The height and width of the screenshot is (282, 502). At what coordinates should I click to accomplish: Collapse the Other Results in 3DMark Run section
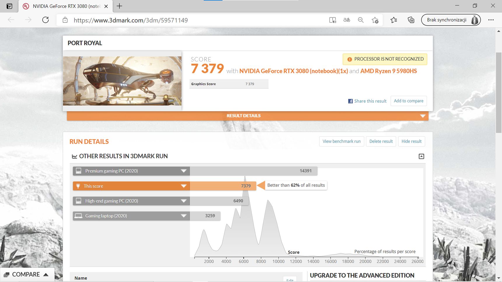coord(421,156)
